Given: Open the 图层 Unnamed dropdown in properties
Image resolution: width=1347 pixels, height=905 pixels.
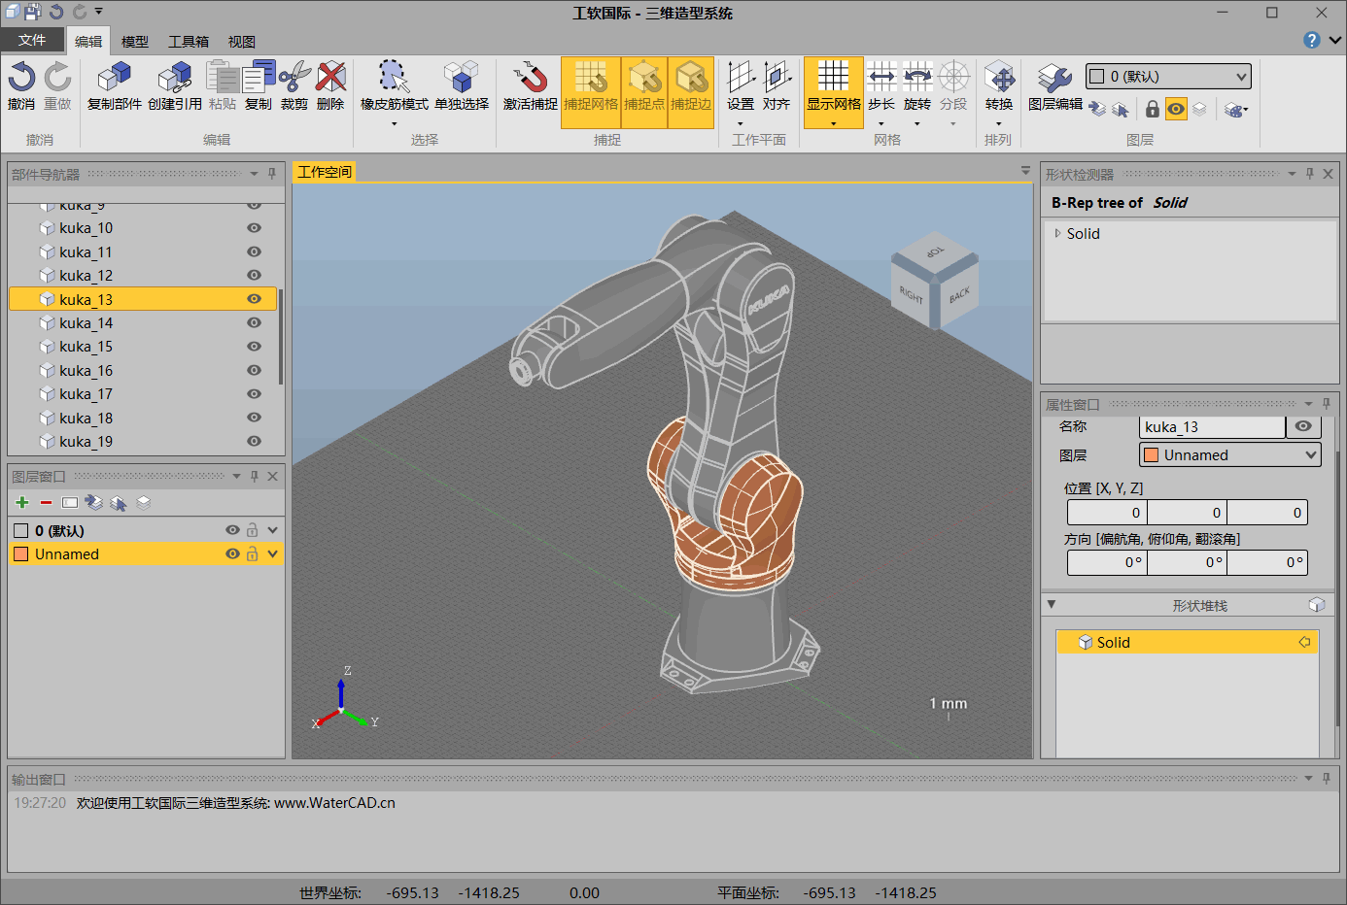Looking at the screenshot, I should point(1229,454).
